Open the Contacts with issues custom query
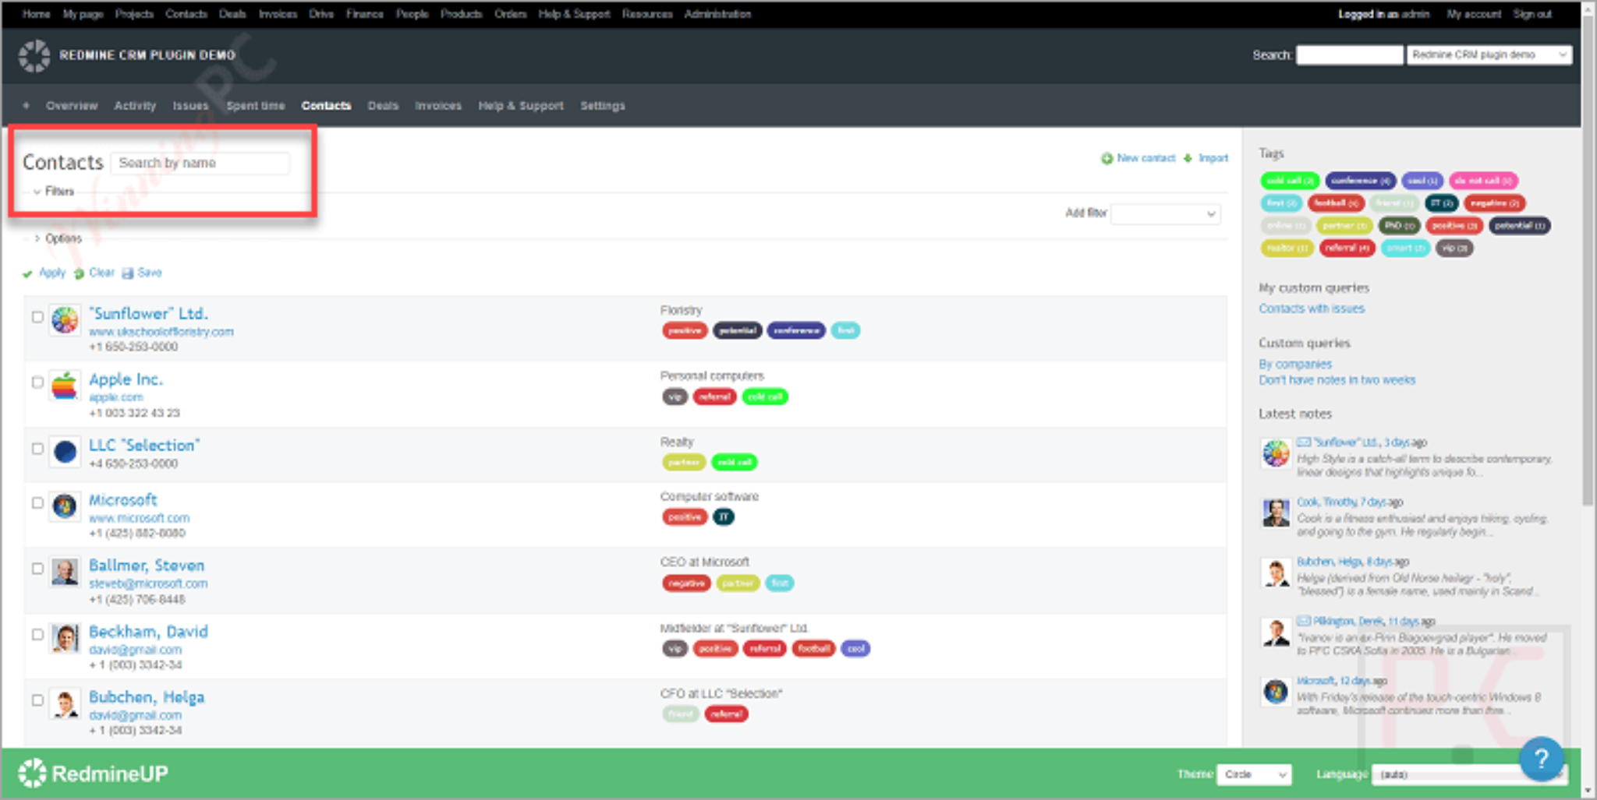This screenshot has width=1597, height=800. (x=1312, y=308)
